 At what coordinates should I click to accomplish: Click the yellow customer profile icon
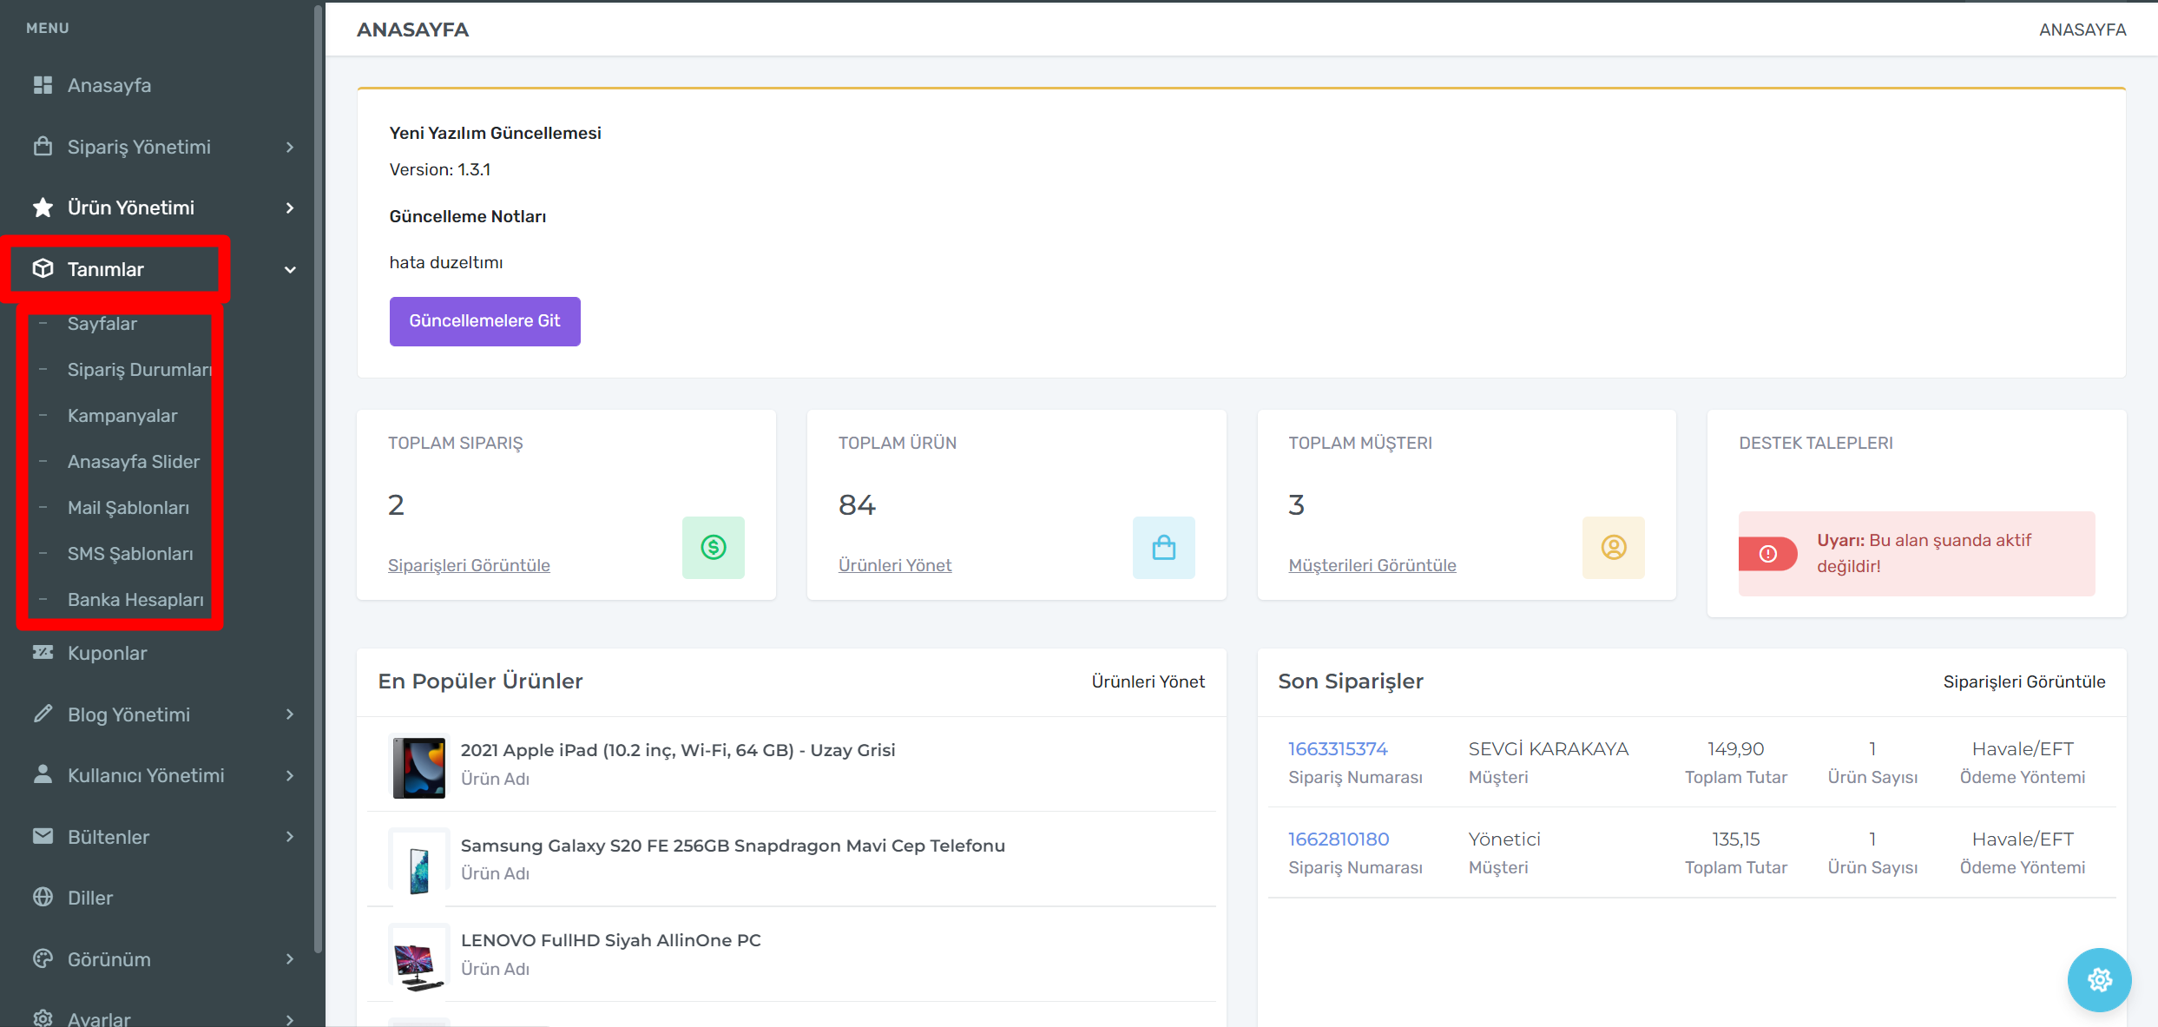[x=1613, y=547]
